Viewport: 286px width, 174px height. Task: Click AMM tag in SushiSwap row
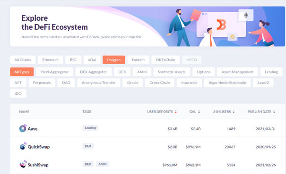(x=102, y=164)
